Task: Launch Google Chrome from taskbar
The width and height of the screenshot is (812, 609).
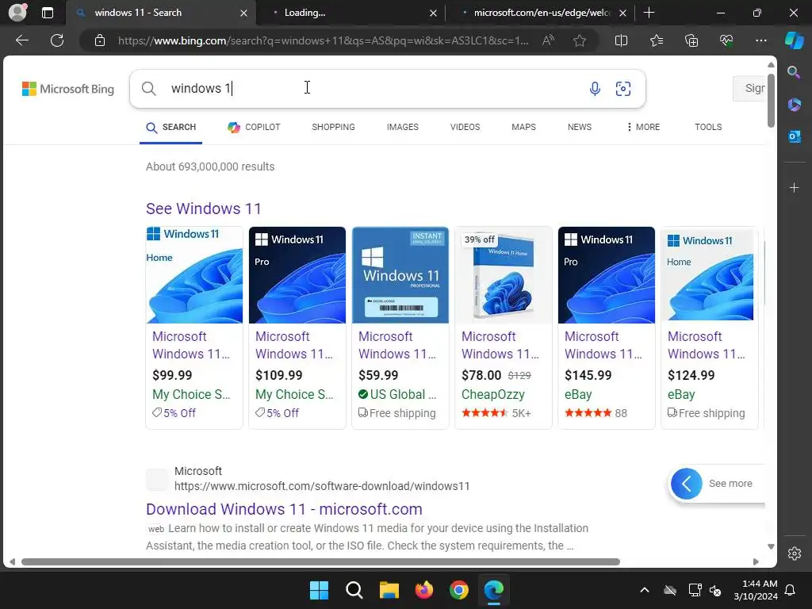Action: (x=459, y=590)
